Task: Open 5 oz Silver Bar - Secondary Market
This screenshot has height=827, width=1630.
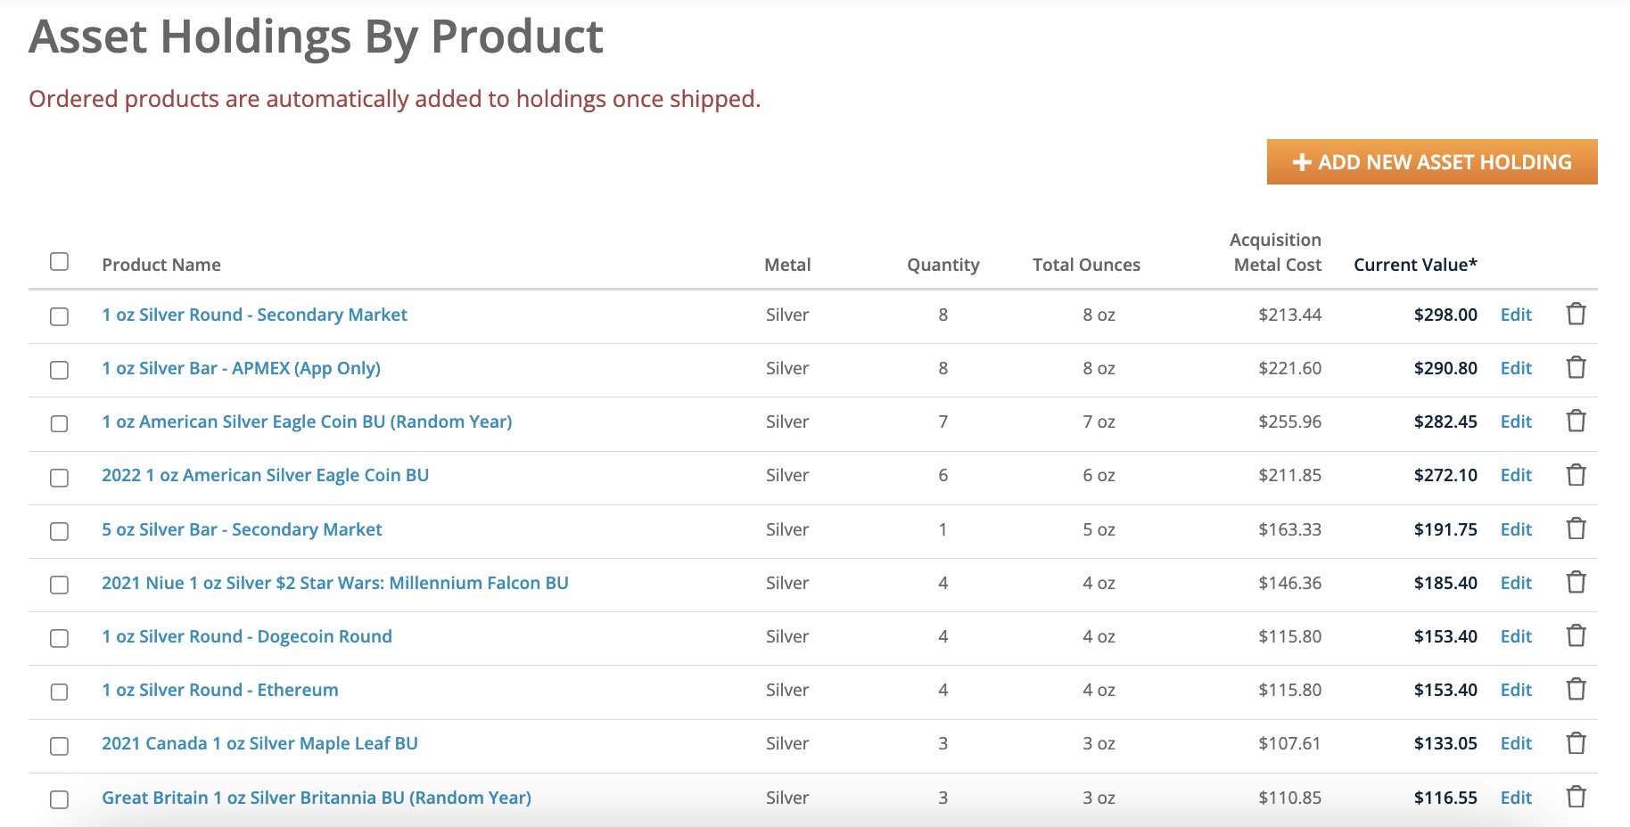Action: point(242,529)
